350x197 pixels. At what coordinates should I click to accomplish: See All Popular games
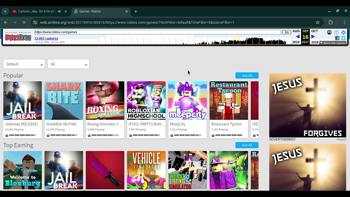pyautogui.click(x=247, y=76)
